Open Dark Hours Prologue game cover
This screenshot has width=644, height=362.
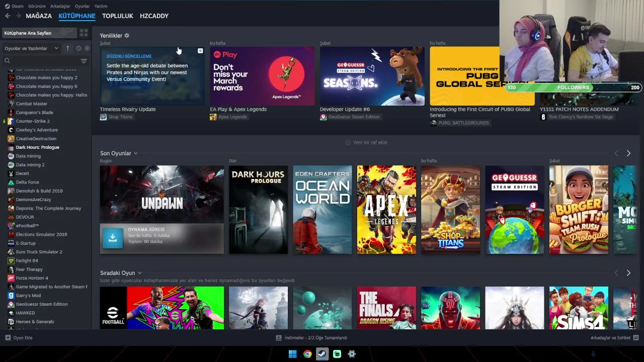coord(258,210)
